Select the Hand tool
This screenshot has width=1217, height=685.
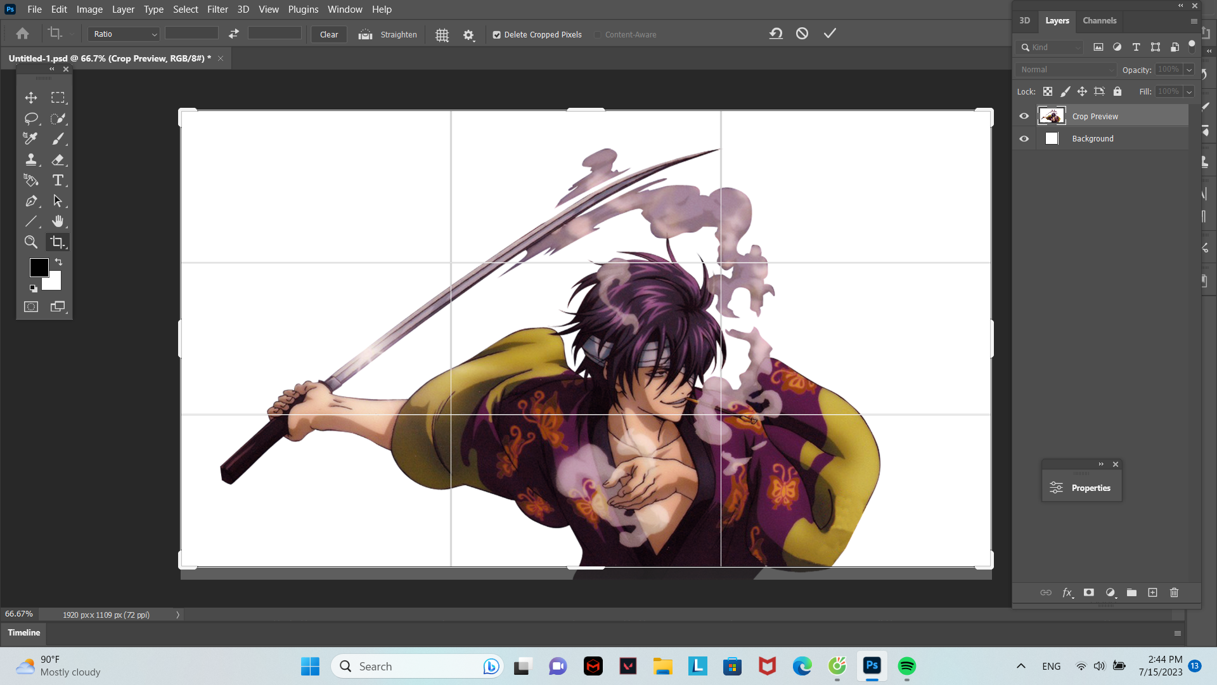pyautogui.click(x=58, y=221)
